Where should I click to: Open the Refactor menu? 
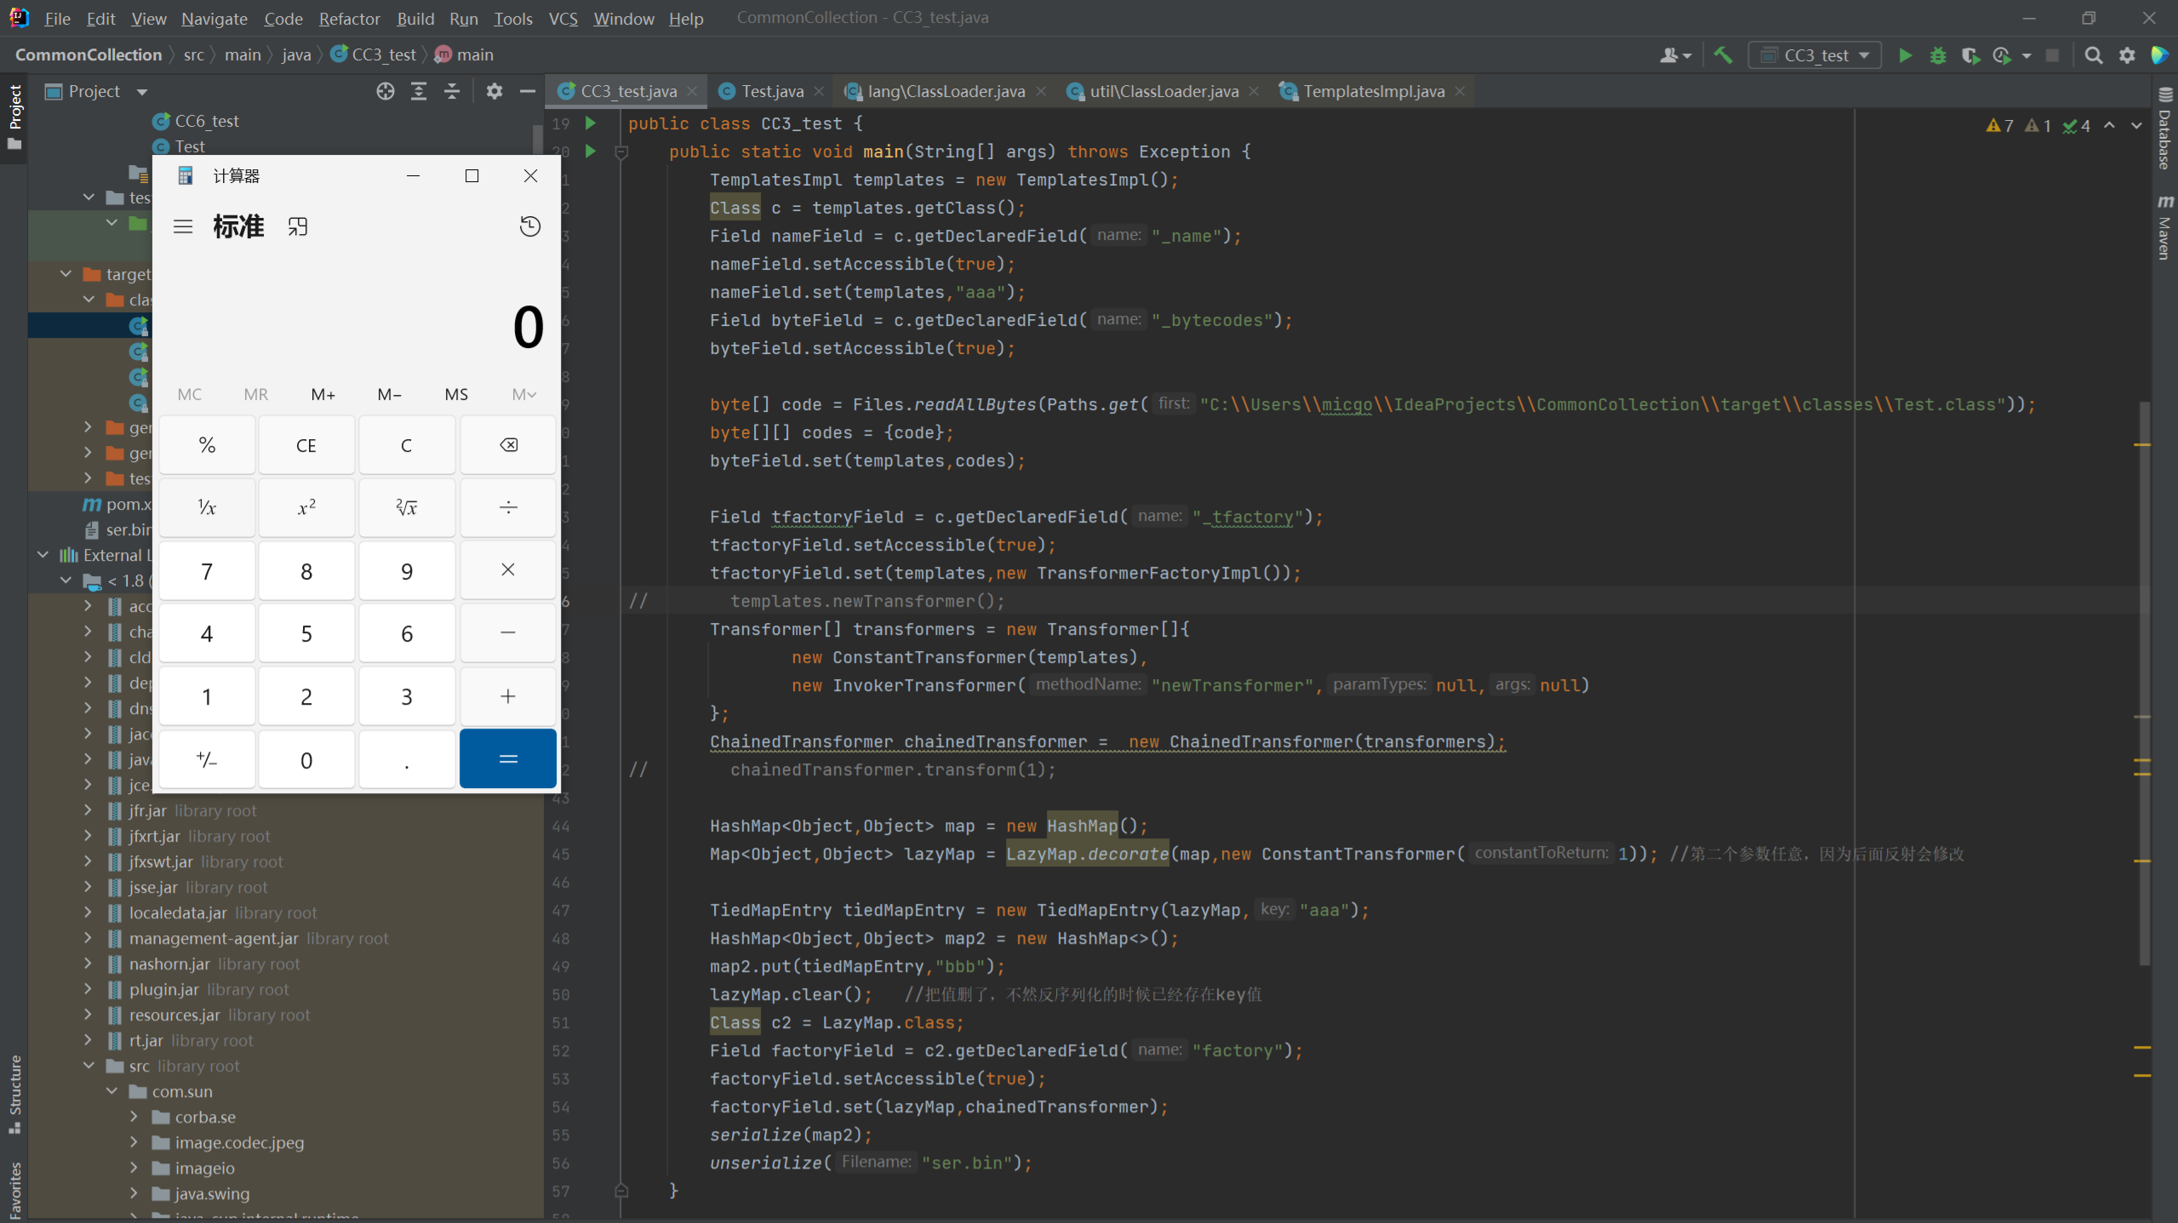click(x=349, y=18)
